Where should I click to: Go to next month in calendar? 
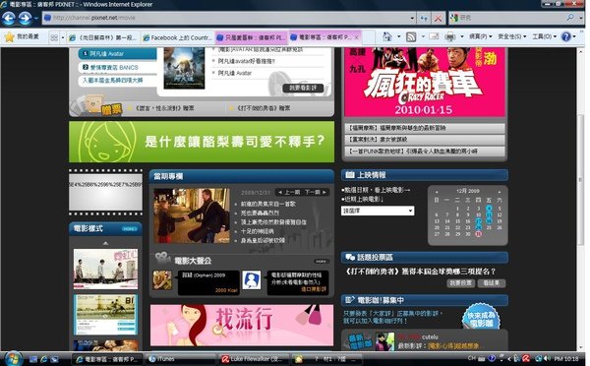coord(500,192)
